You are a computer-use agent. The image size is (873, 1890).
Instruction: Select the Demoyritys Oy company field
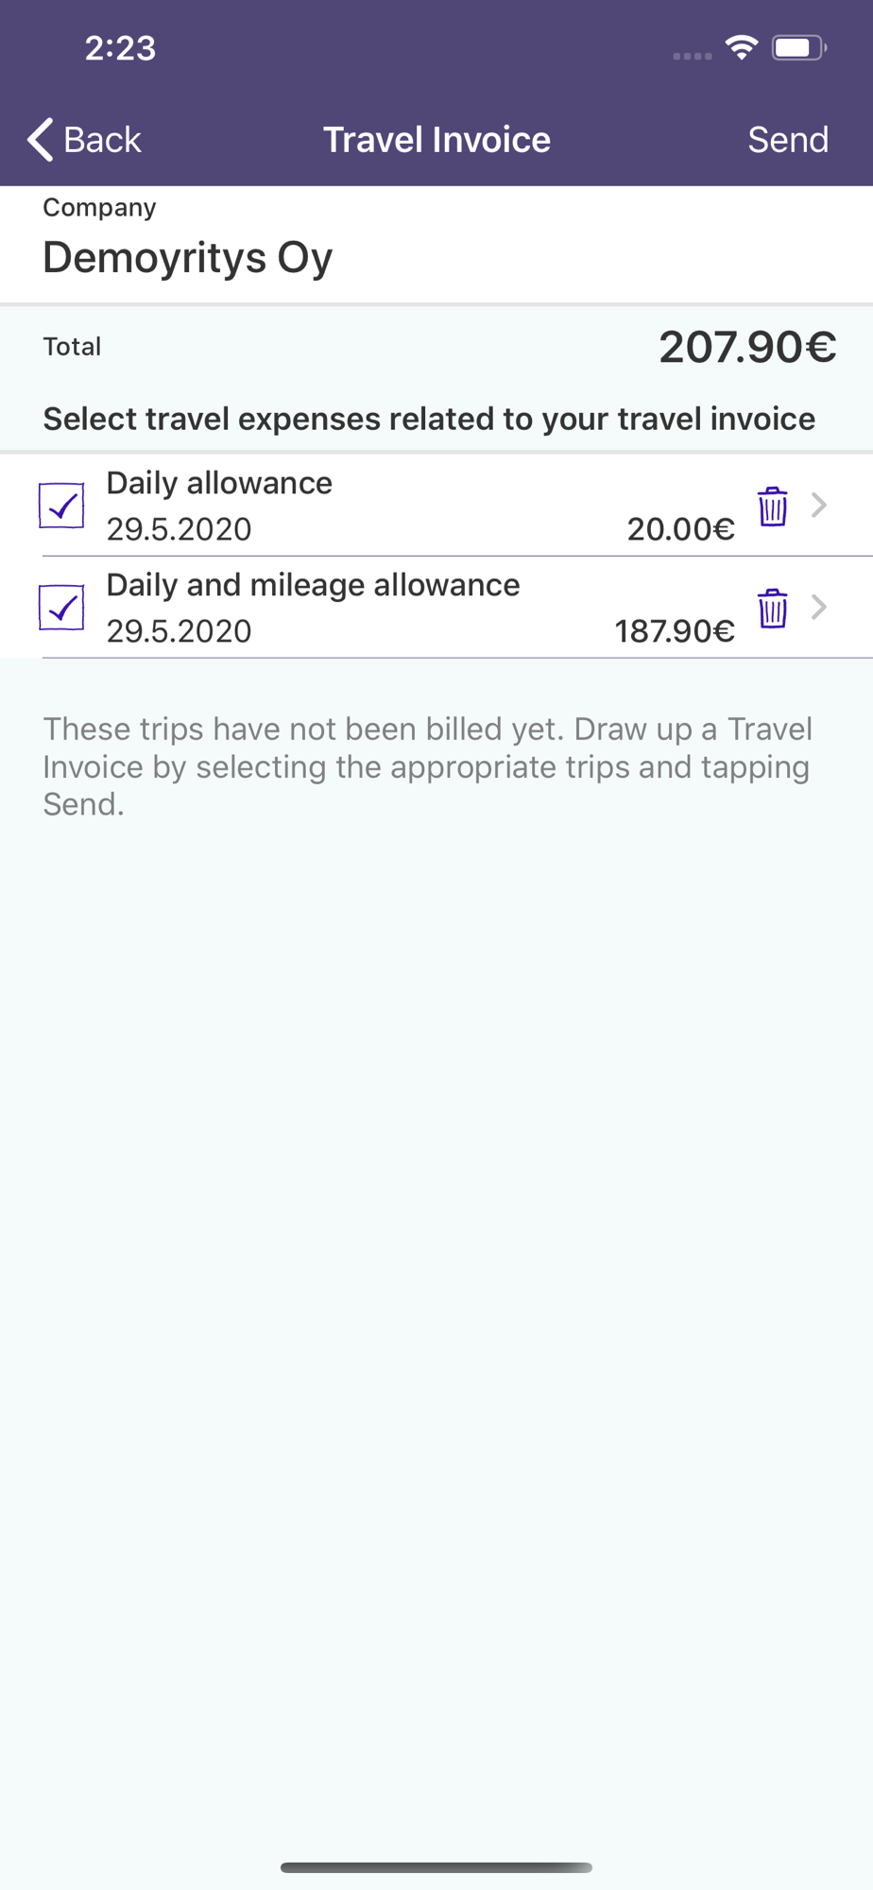coord(436,244)
